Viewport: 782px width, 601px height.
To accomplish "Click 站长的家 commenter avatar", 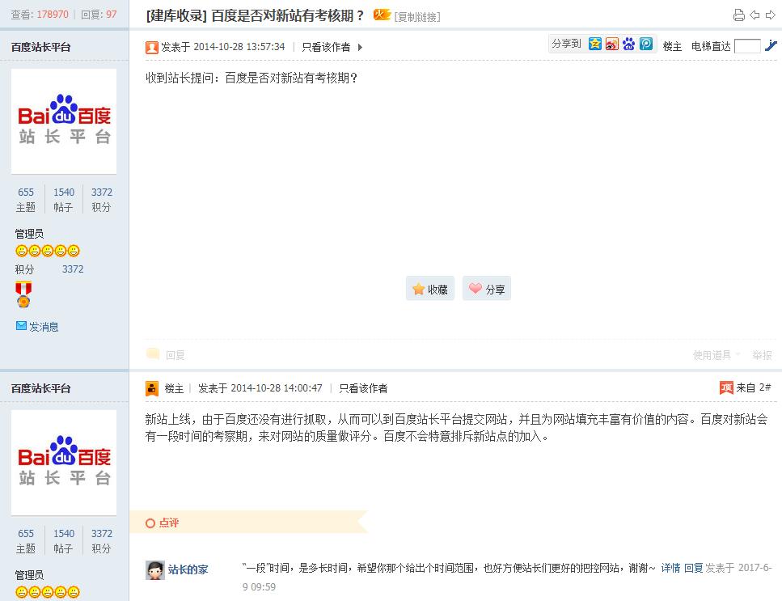I will click(155, 570).
